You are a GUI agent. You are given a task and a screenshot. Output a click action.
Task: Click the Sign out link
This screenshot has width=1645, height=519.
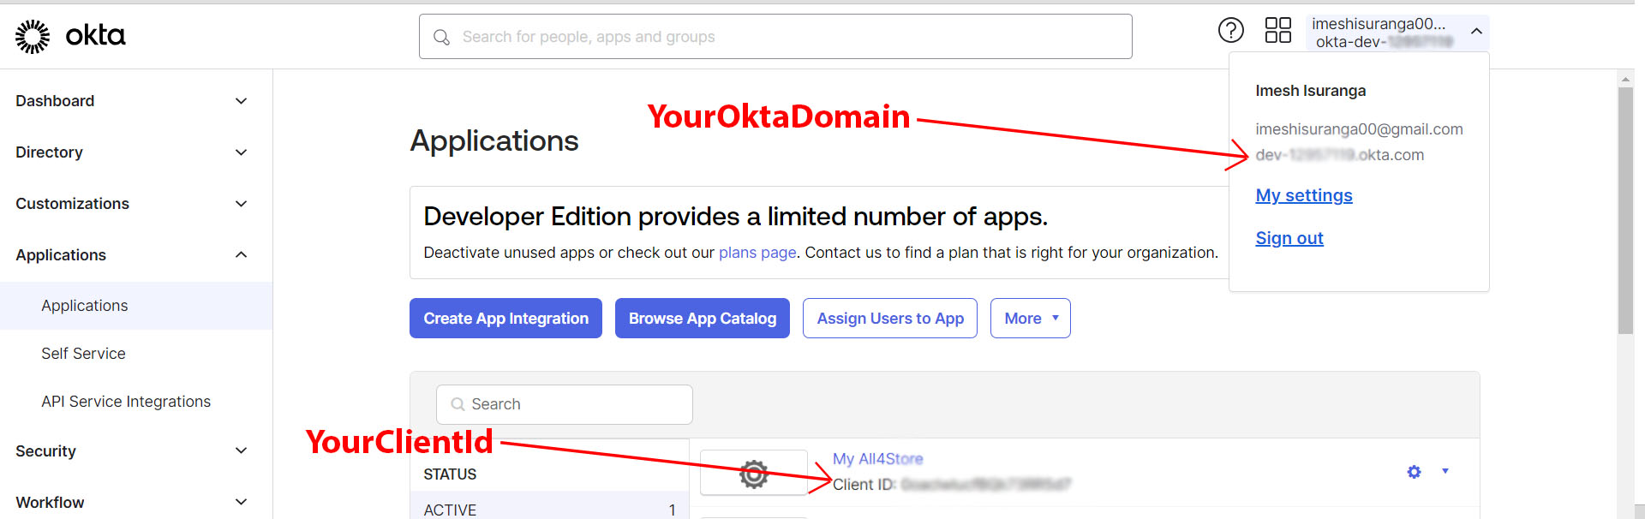click(1289, 238)
